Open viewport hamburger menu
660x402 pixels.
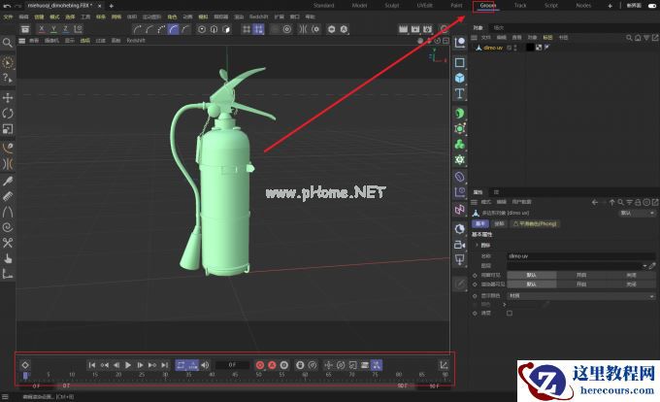21,41
